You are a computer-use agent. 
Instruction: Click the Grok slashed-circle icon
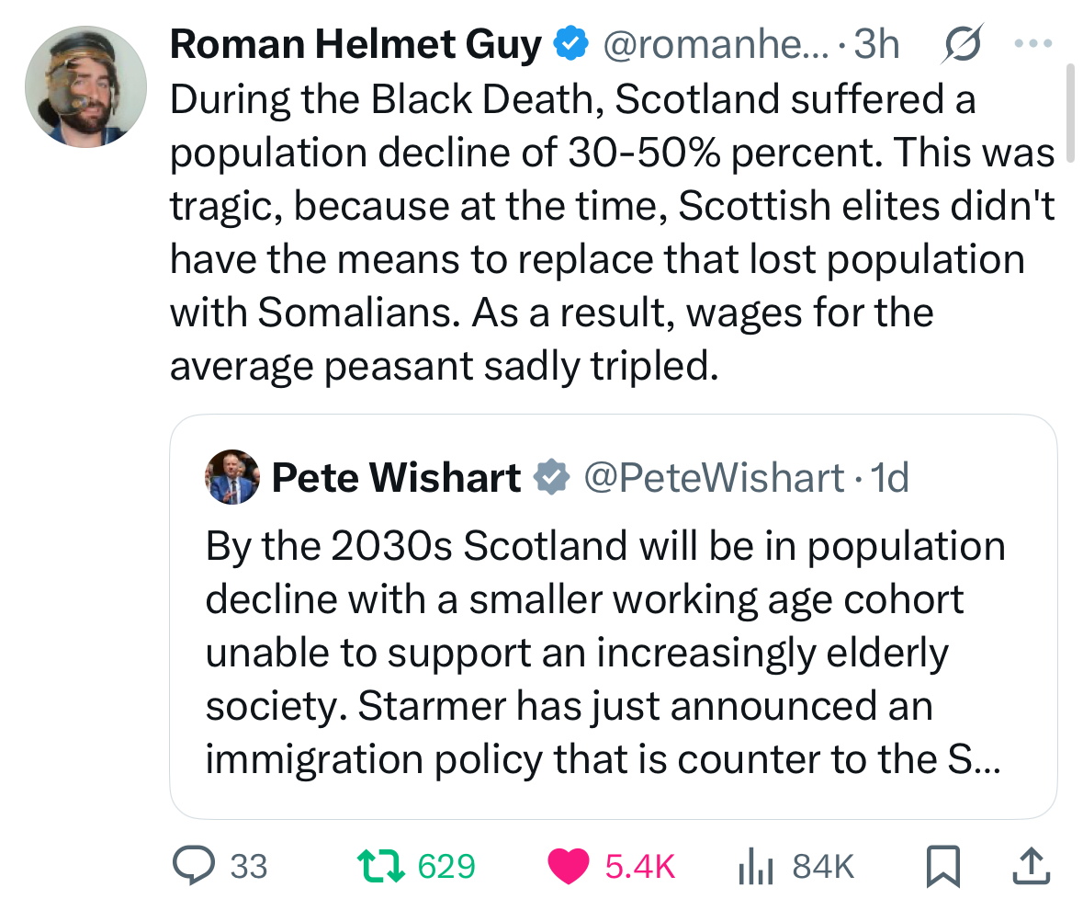coord(961,44)
